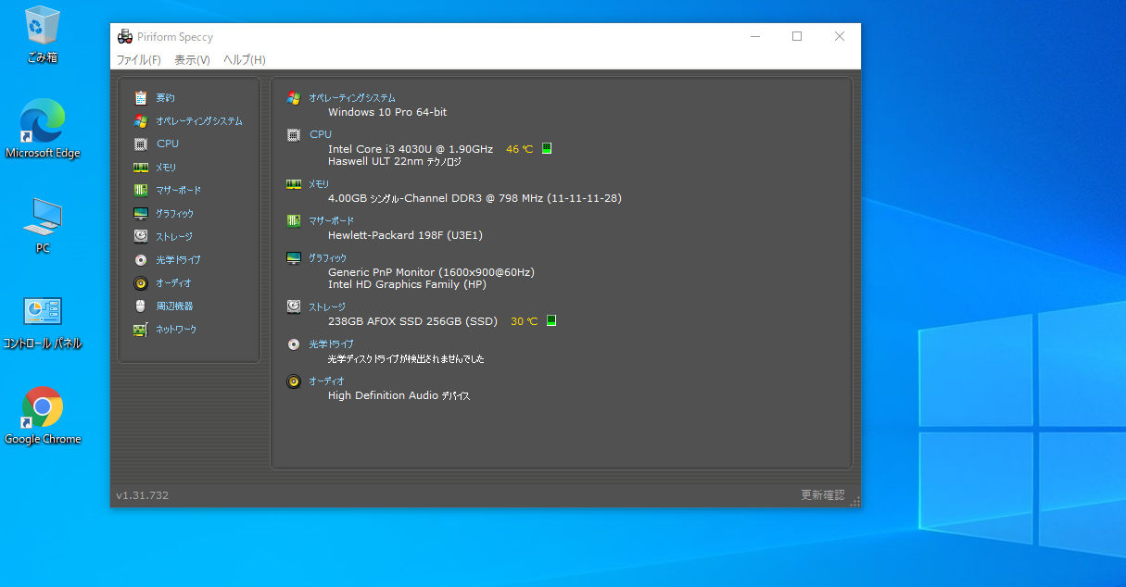Select the CPU label in the sidebar
The width and height of the screenshot is (1126, 587).
coord(168,144)
